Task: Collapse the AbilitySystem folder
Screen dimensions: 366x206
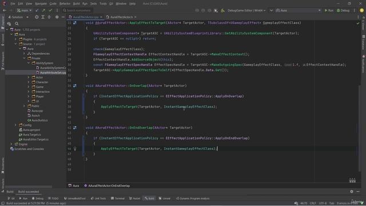Action: tap(29, 63)
